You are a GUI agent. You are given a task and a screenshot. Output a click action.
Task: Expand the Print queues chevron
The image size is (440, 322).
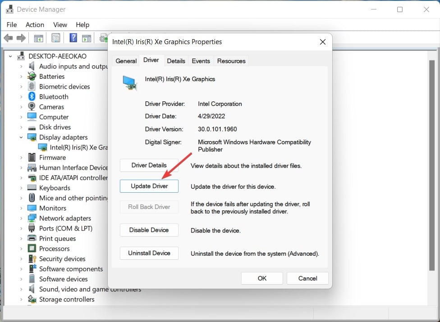point(21,239)
